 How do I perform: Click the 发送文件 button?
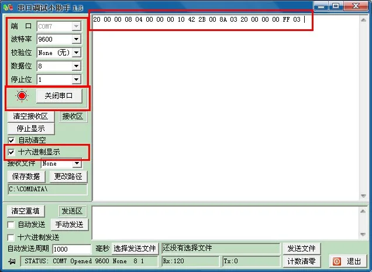[x=302, y=249]
